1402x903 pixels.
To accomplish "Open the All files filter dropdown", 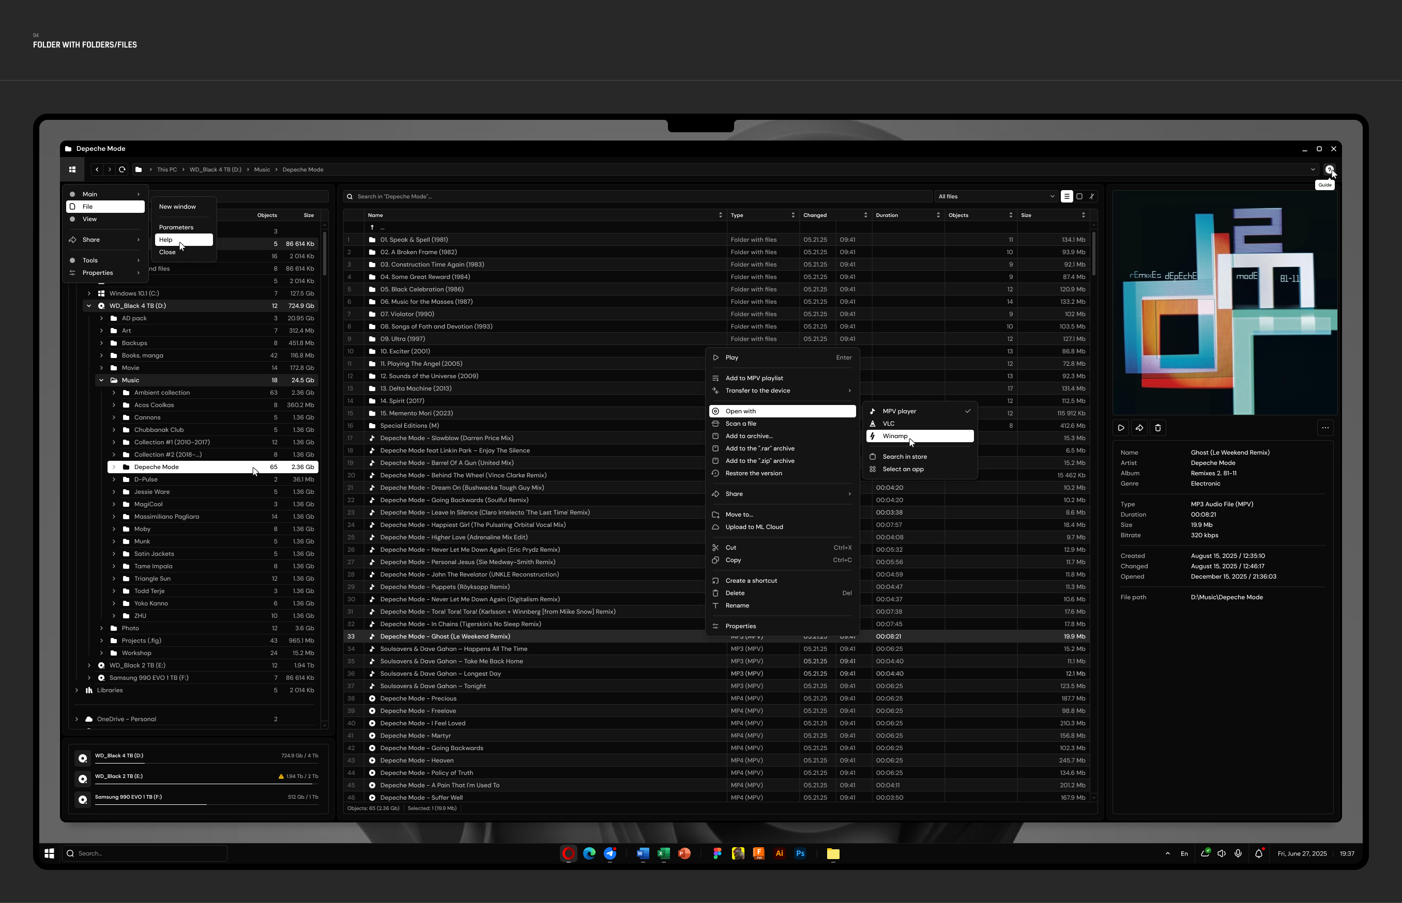I will [x=996, y=196].
